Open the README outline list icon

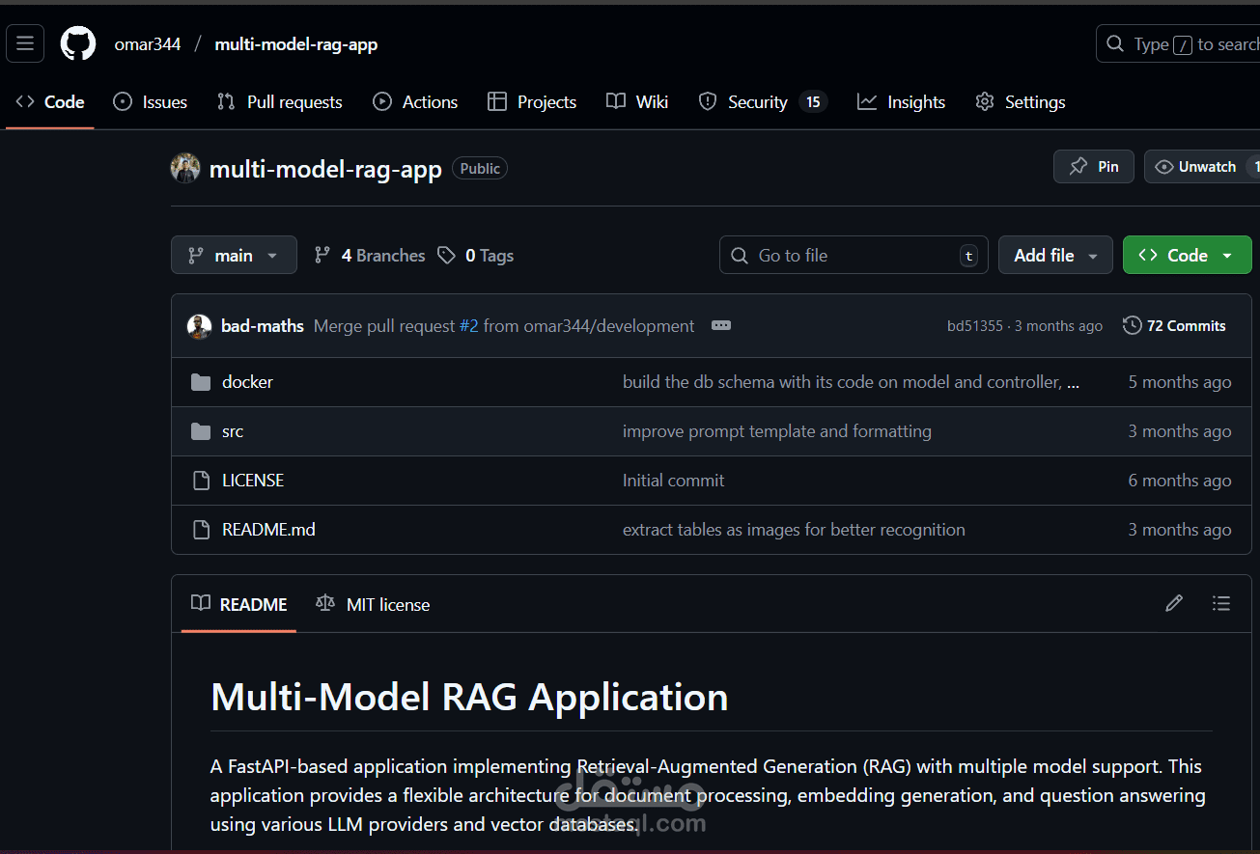[1221, 604]
